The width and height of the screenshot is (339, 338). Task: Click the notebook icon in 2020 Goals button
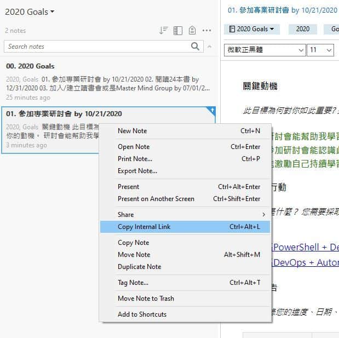(x=232, y=29)
